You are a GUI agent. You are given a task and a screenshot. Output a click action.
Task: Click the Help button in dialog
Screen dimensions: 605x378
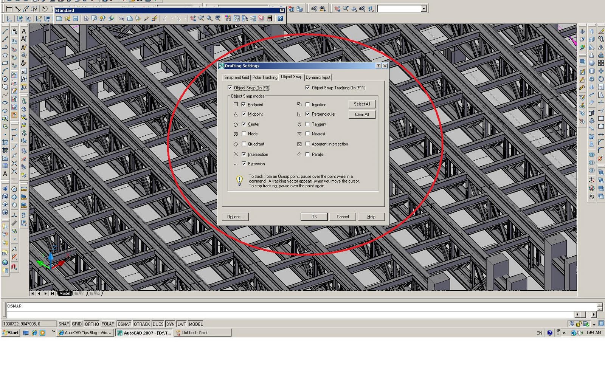click(371, 217)
